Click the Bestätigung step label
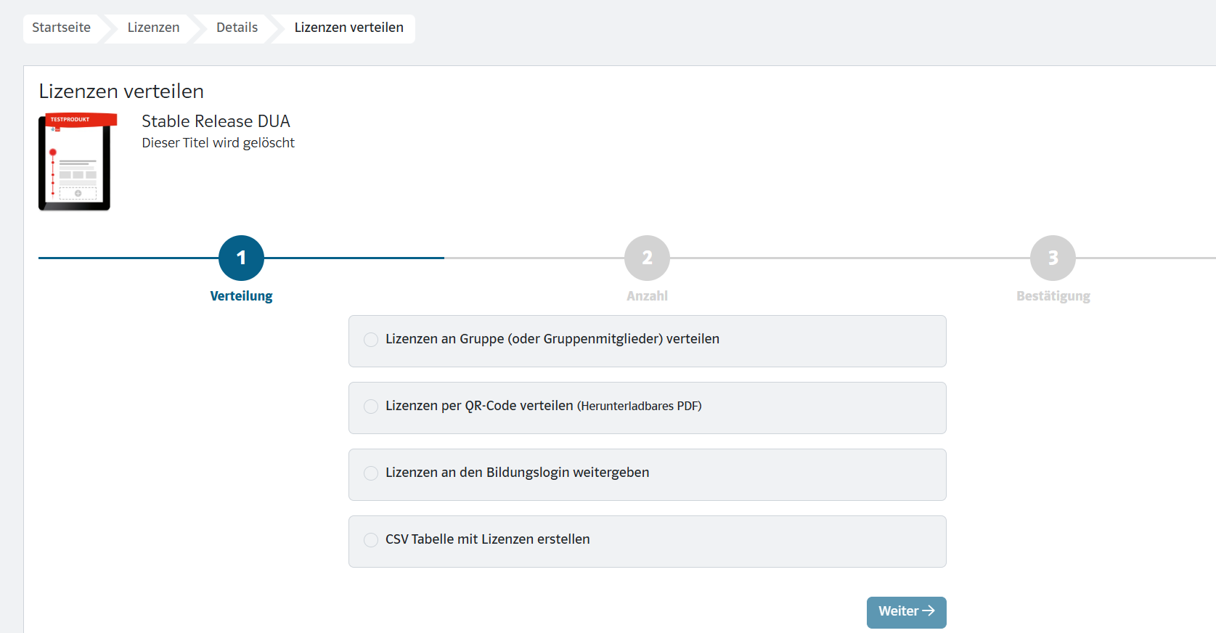The width and height of the screenshot is (1216, 633). pyautogui.click(x=1053, y=296)
